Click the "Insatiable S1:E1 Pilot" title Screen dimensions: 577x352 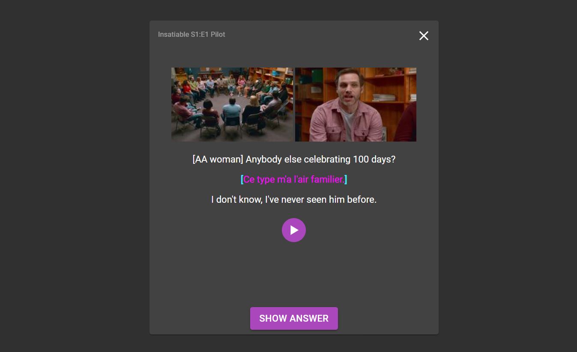pos(191,35)
